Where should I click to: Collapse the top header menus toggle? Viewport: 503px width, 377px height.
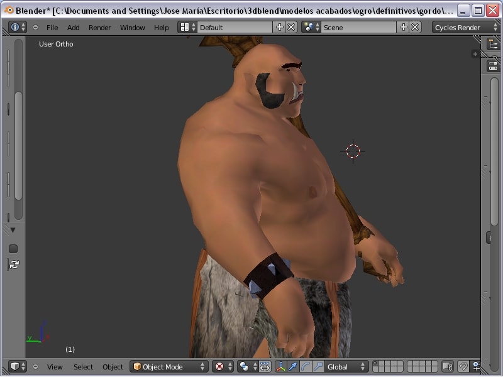(36, 28)
